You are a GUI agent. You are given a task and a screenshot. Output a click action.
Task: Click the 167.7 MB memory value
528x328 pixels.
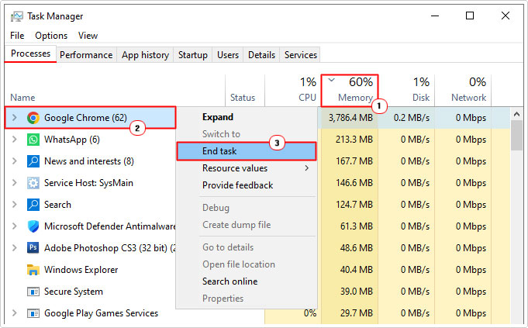point(354,161)
